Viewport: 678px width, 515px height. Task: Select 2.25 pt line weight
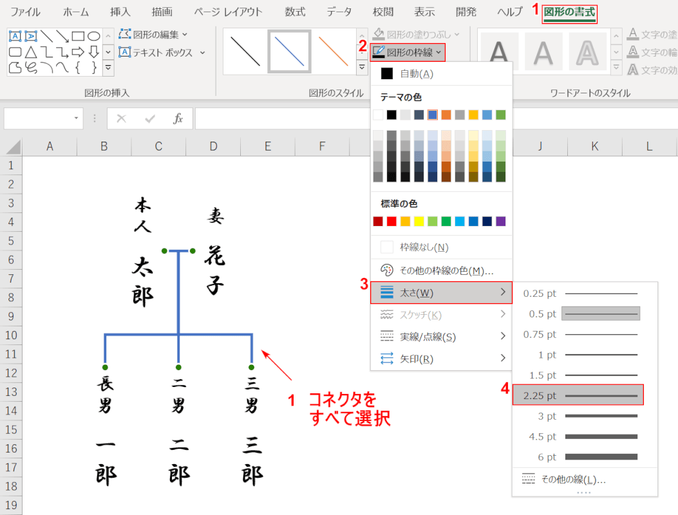click(x=578, y=395)
